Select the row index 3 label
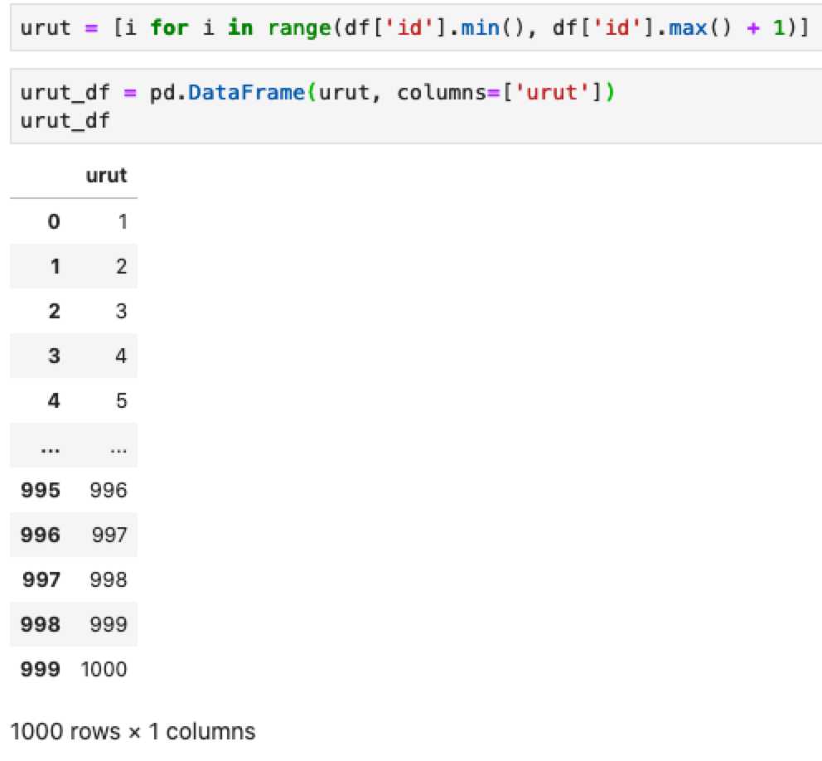This screenshot has width=822, height=761. click(54, 356)
